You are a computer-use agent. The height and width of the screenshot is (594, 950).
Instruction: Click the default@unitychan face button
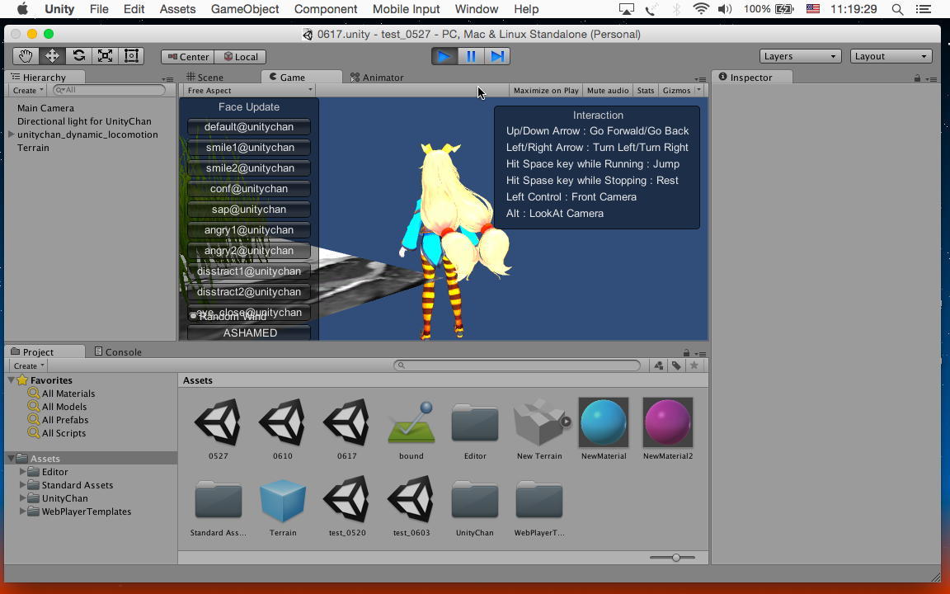pos(249,127)
